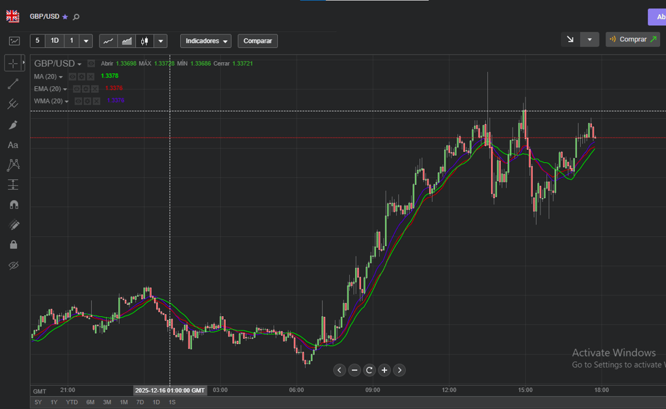Select the measurement range tool
The width and height of the screenshot is (666, 409).
pos(13,184)
